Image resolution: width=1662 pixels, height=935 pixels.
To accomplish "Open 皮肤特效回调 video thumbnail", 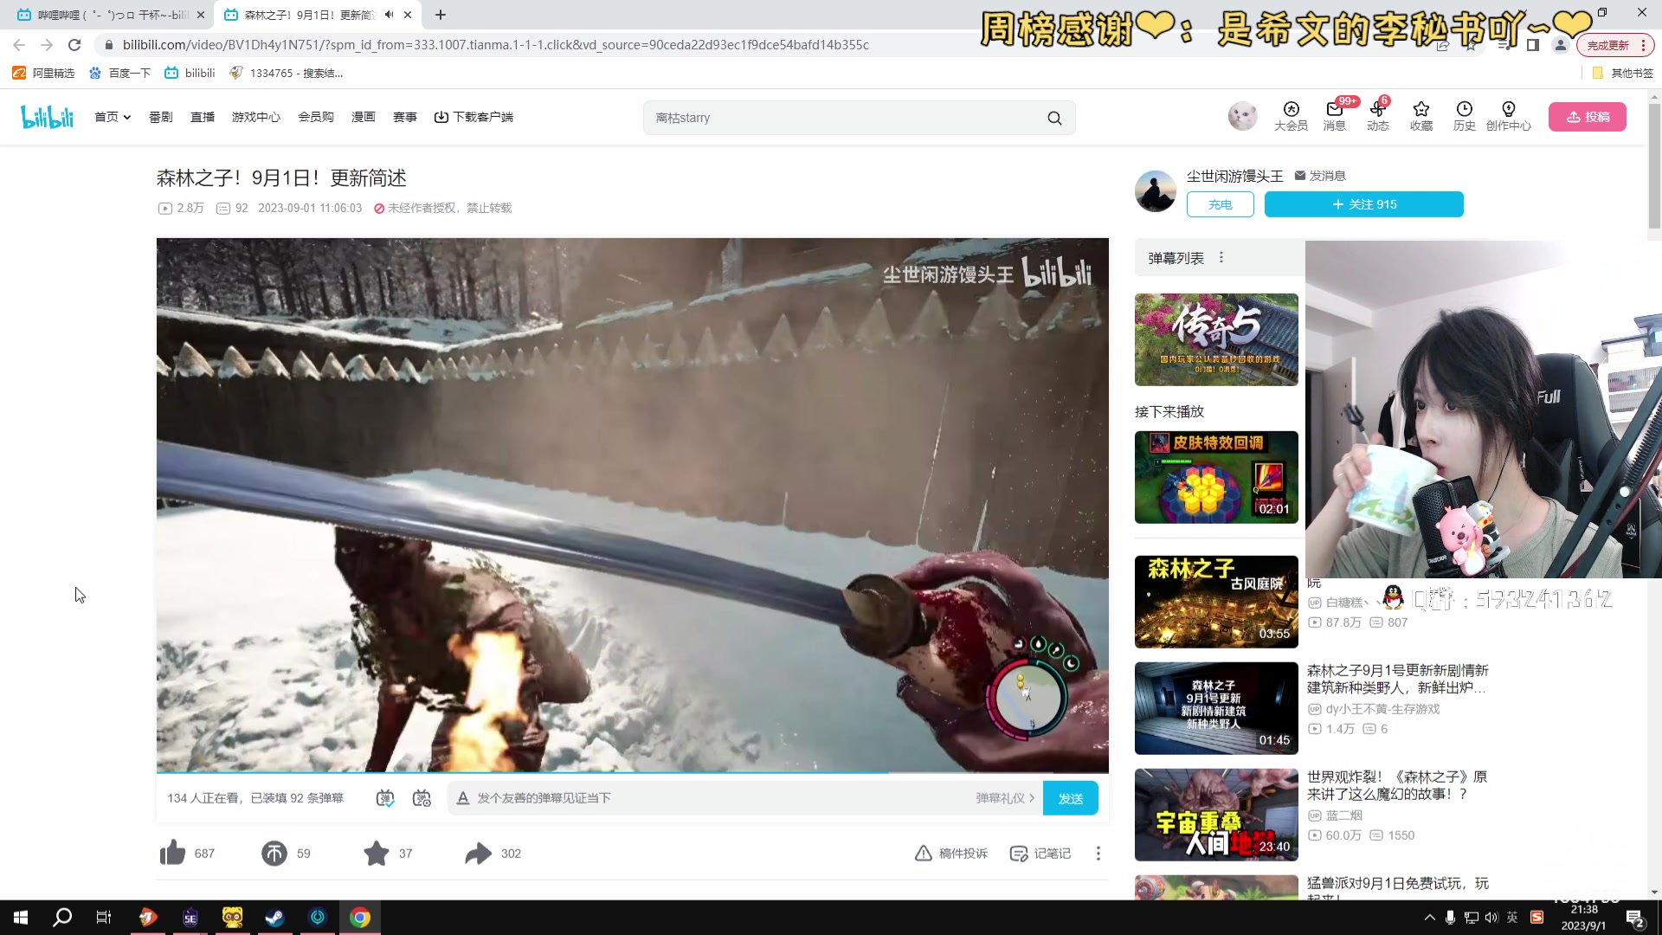I will point(1216,477).
